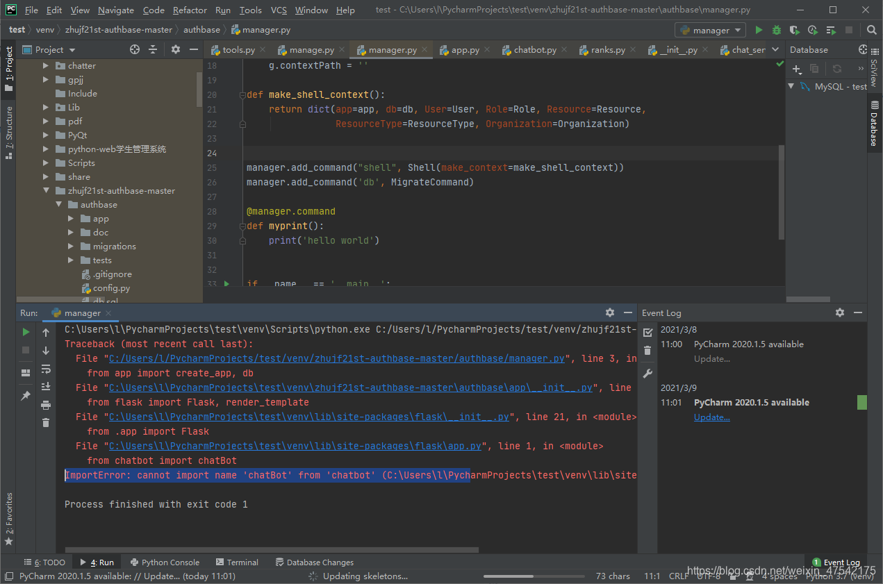Toggle scroll to end in Run console
Viewport: 883px width, 584px height.
46,387
